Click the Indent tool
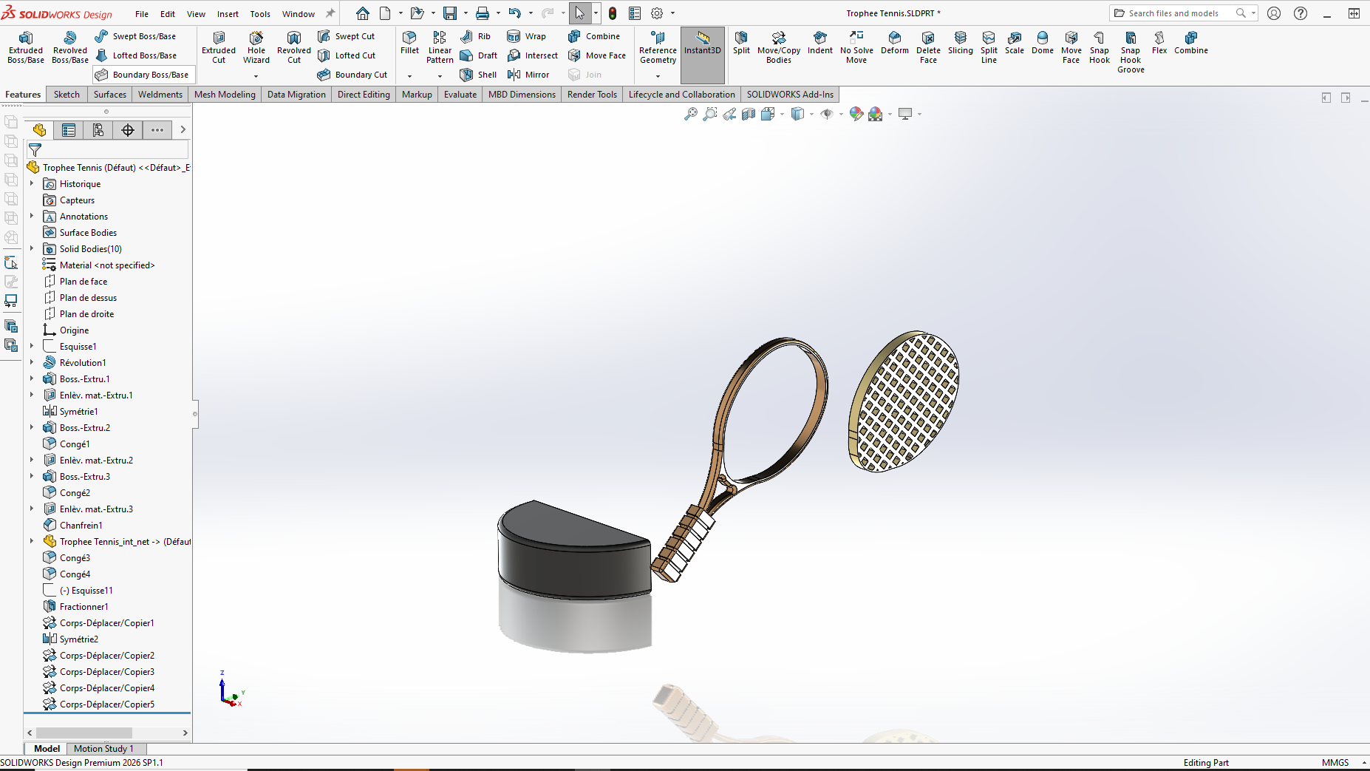This screenshot has height=771, width=1370. coord(820,43)
